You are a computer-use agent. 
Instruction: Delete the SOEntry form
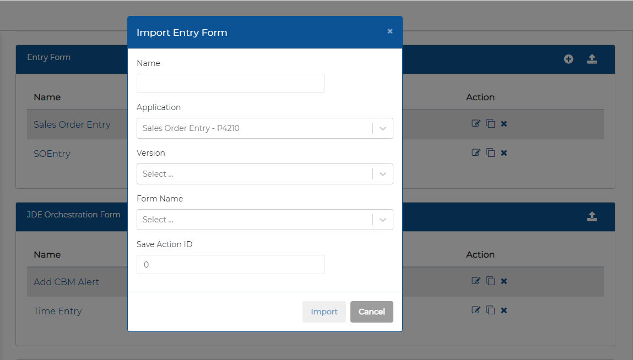(504, 152)
